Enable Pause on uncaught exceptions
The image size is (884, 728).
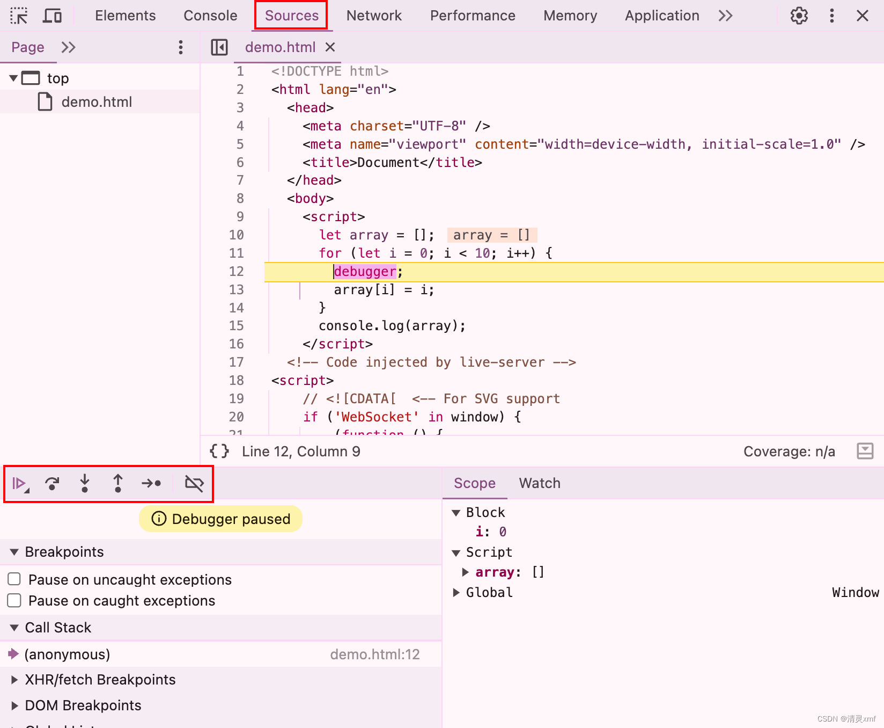14,579
